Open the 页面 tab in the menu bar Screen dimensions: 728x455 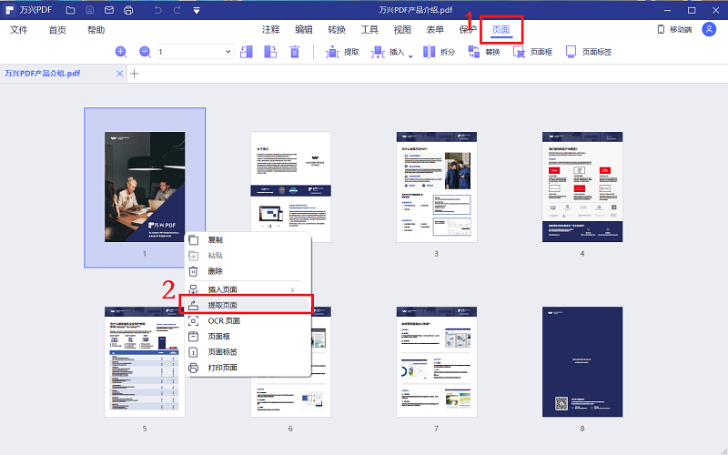pos(500,30)
